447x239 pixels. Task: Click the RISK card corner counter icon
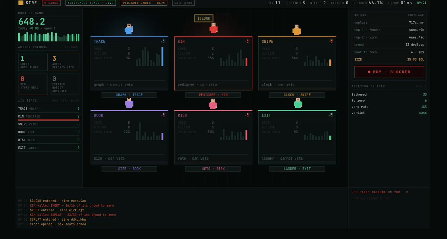coord(246,115)
